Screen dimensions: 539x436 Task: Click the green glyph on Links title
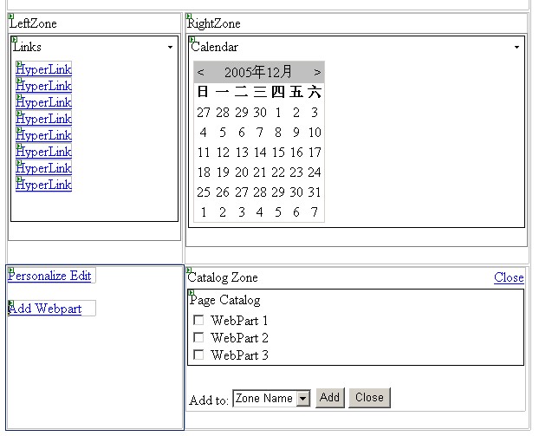pos(15,40)
